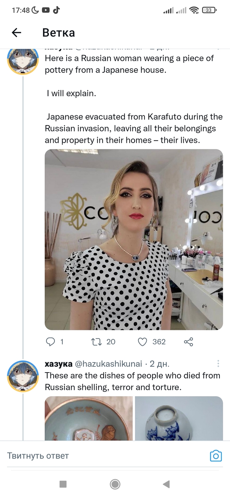The width and height of the screenshot is (230, 498).
Task: Open the blue-and-white bowl photo
Action: 179,418
